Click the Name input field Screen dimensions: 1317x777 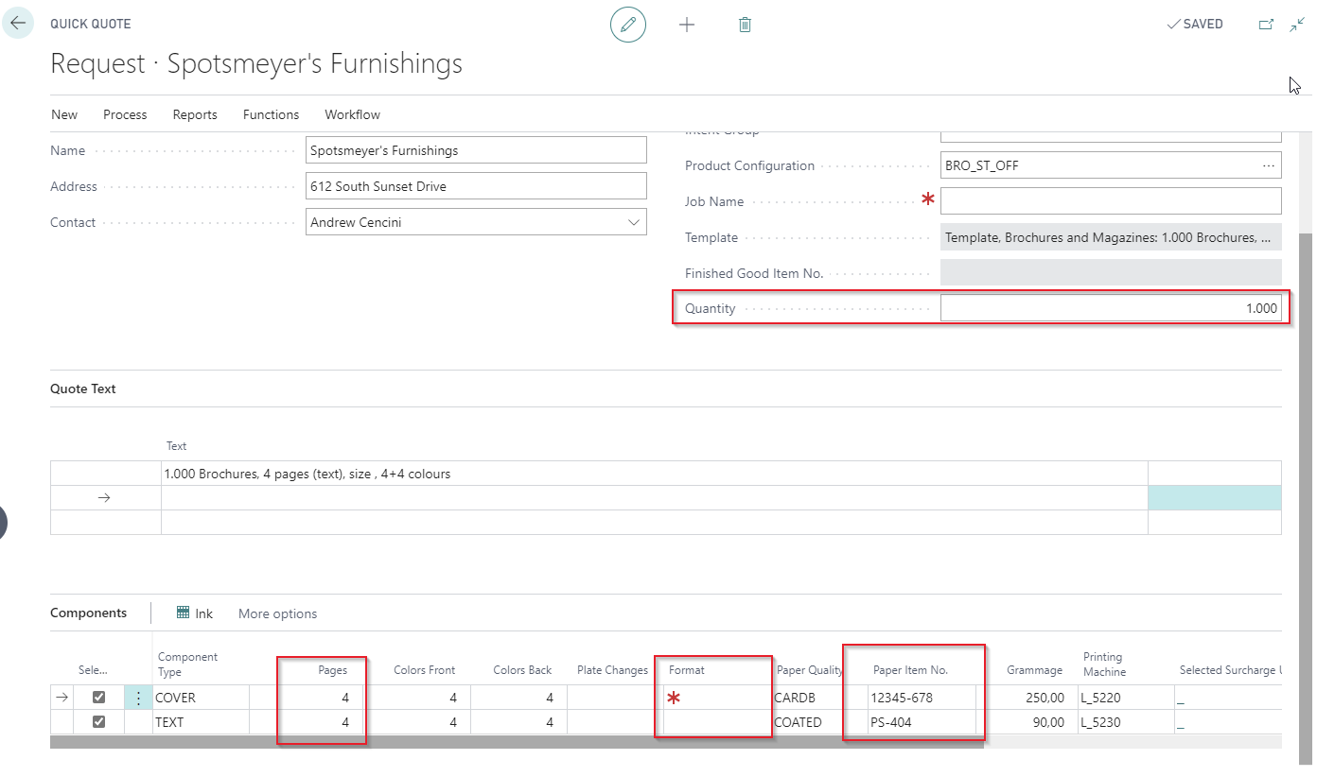tap(476, 150)
